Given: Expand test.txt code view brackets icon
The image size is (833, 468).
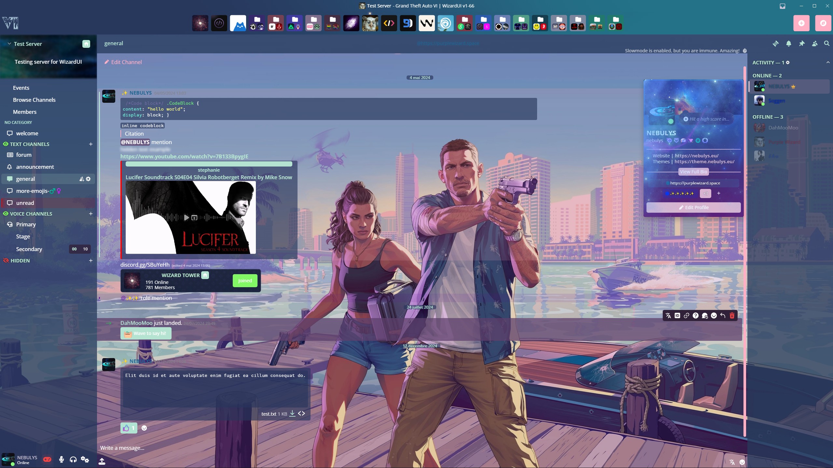Looking at the screenshot, I should click(x=301, y=413).
